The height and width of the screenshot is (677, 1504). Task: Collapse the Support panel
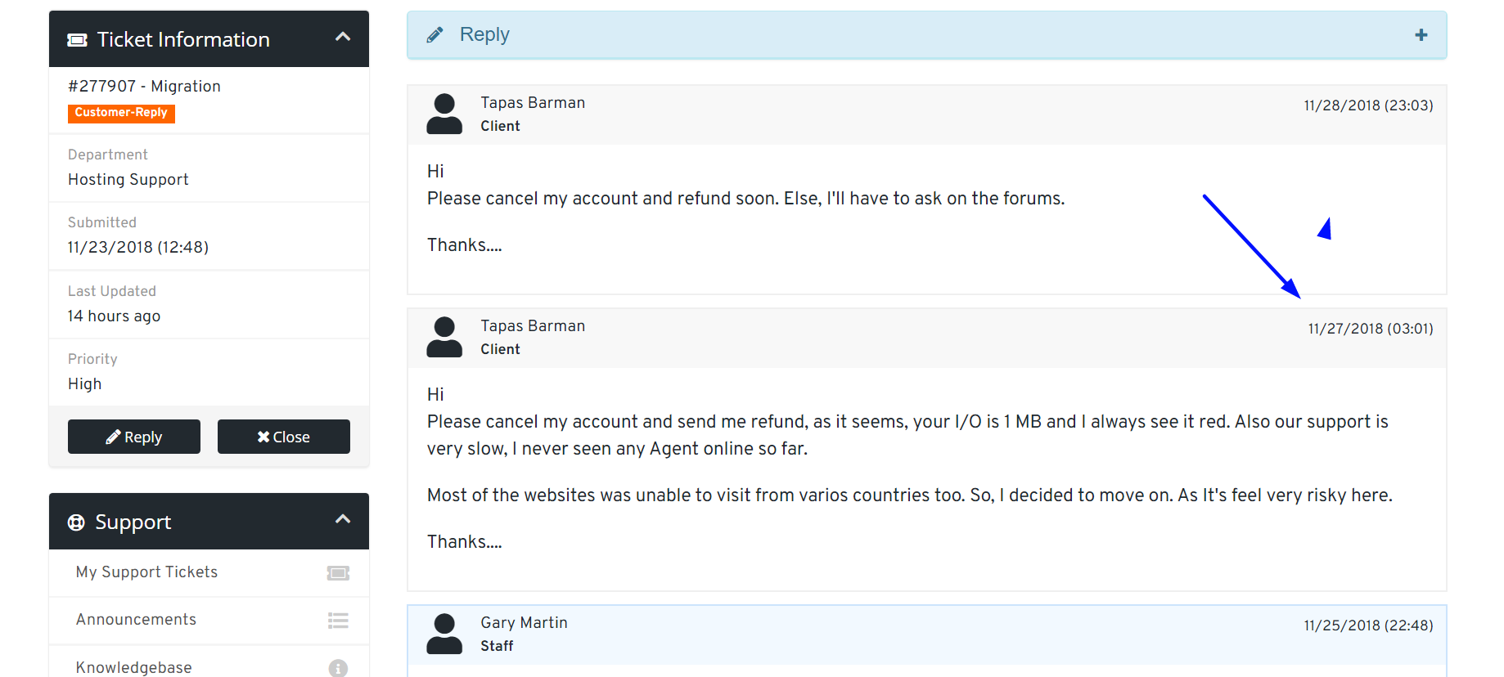coord(343,520)
